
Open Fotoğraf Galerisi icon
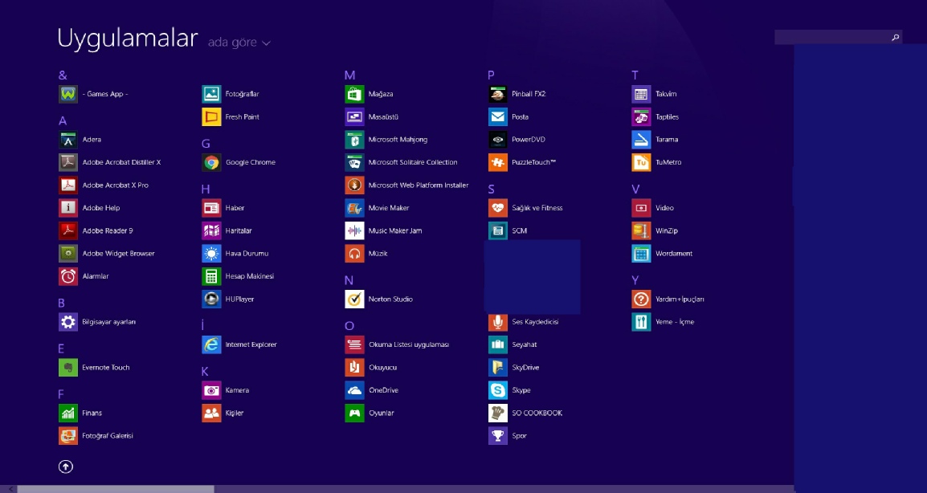(x=68, y=436)
